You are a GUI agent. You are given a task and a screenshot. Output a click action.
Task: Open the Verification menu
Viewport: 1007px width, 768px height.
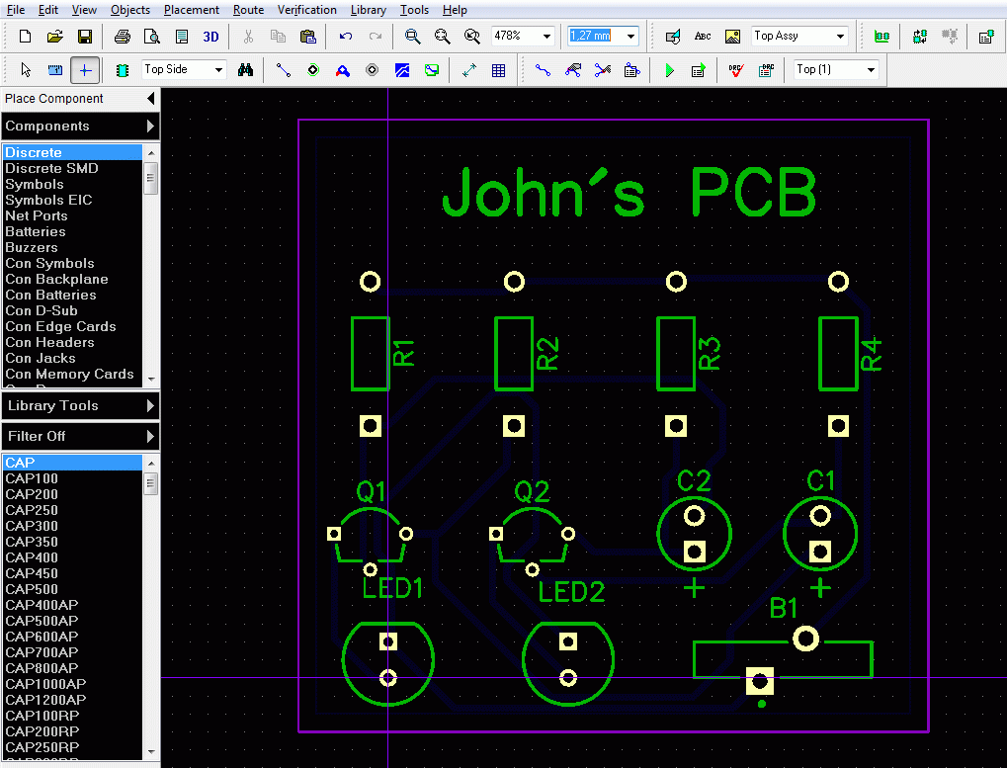click(x=307, y=10)
